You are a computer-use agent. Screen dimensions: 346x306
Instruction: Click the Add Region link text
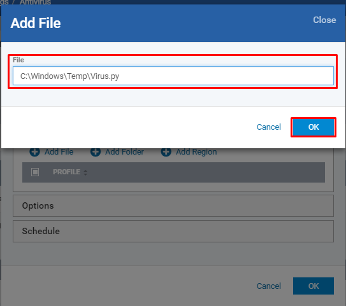(x=196, y=152)
